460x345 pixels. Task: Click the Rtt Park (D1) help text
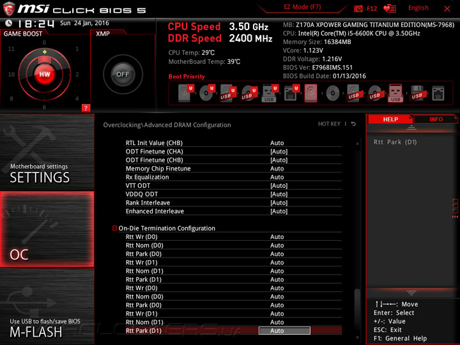[395, 142]
